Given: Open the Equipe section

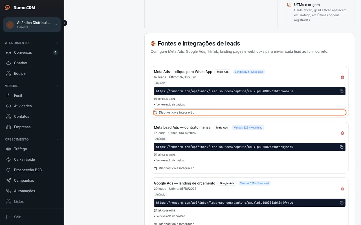Looking at the screenshot, I should point(32,73).
